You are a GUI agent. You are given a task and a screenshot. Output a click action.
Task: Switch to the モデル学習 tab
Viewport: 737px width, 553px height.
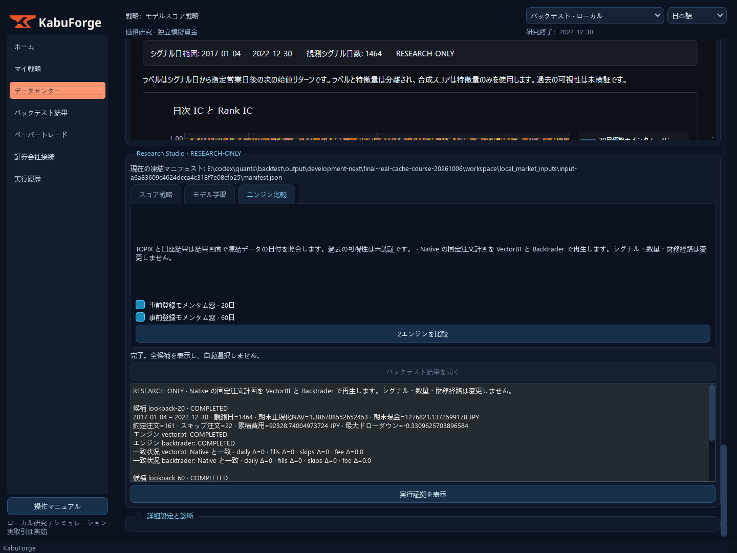(x=209, y=195)
